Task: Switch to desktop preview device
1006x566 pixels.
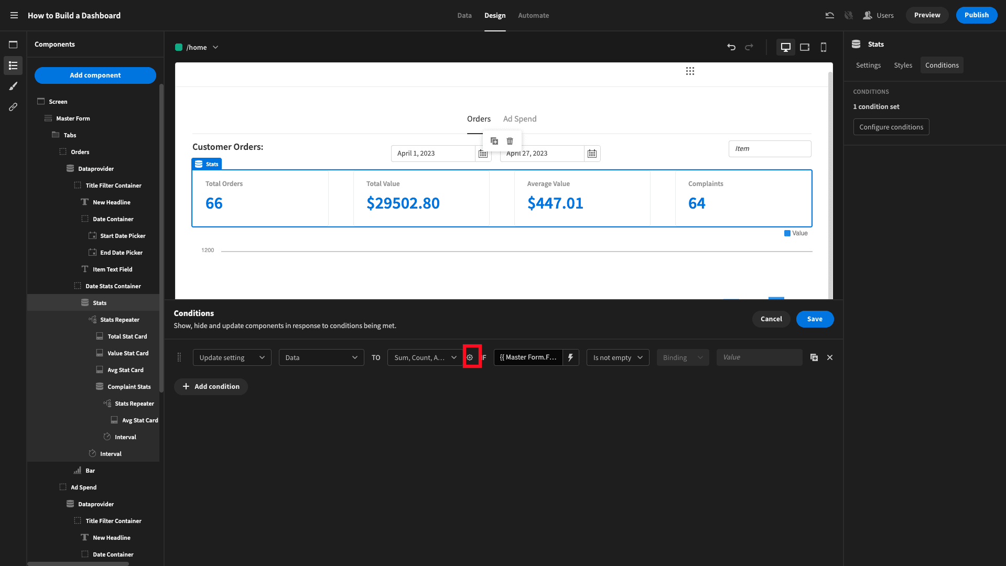Action: tap(785, 47)
